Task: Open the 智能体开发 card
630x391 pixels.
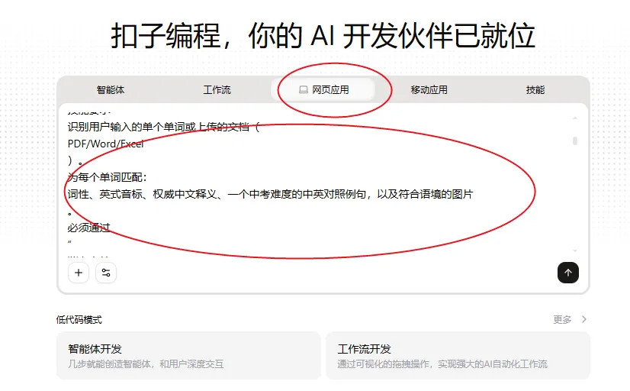Action: tap(189, 356)
